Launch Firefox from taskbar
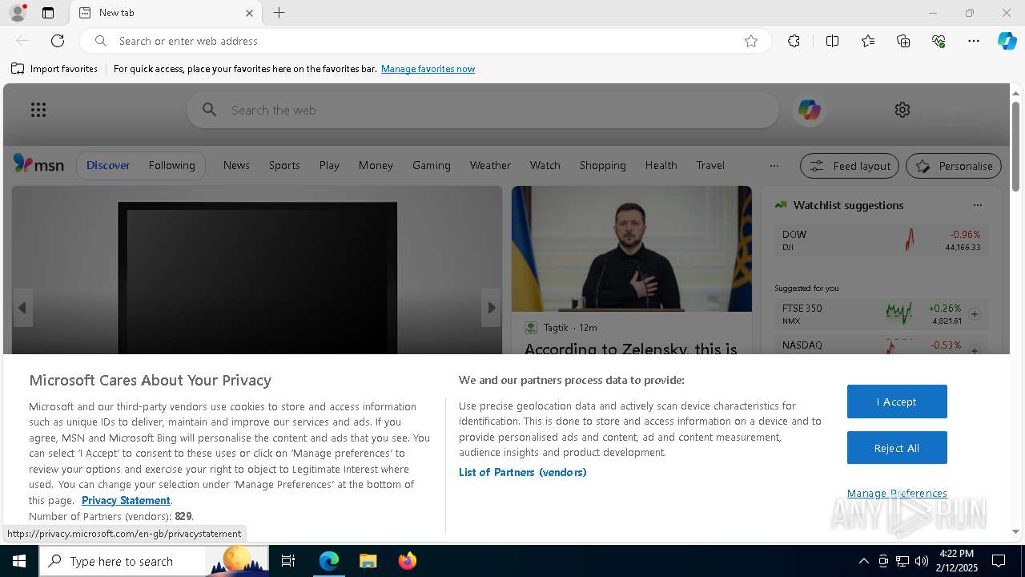 tap(407, 561)
